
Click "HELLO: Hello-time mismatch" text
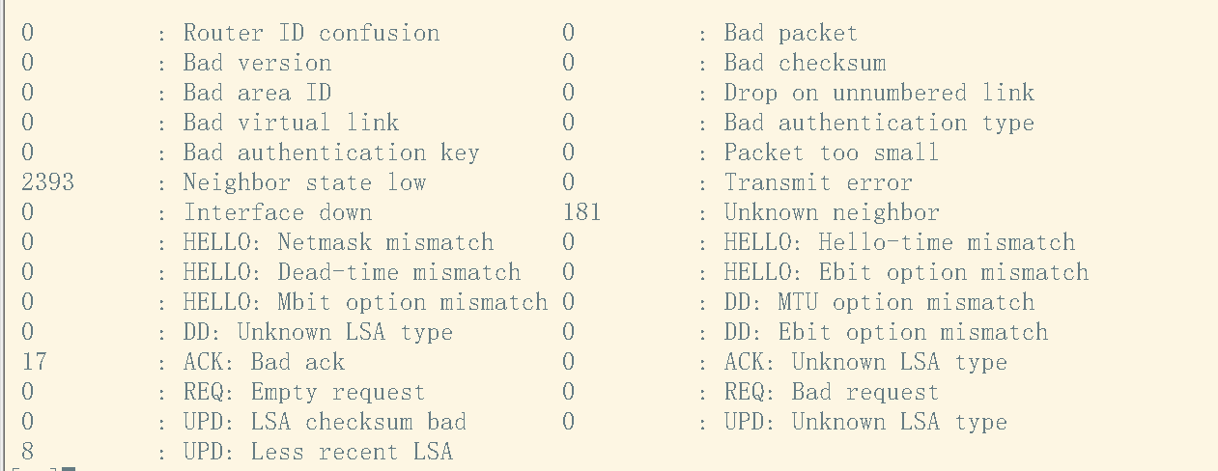pyautogui.click(x=899, y=242)
